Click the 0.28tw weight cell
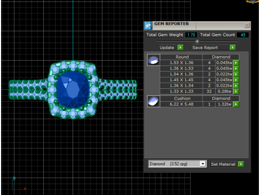The width and height of the screenshot is (260, 195). coord(224,92)
